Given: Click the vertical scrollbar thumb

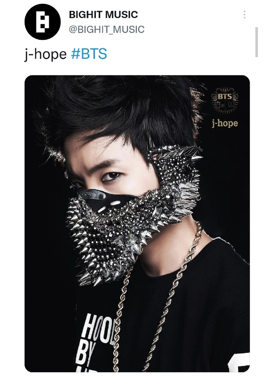Looking at the screenshot, I should (x=257, y=42).
